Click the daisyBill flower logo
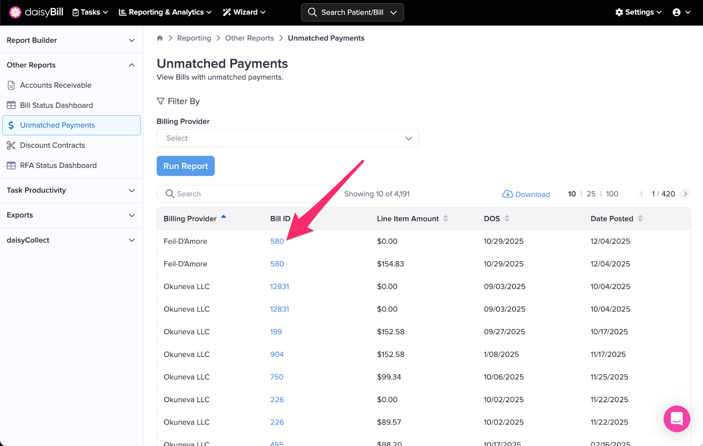The width and height of the screenshot is (703, 446). click(x=15, y=12)
